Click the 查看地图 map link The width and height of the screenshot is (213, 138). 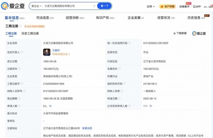[87, 128]
